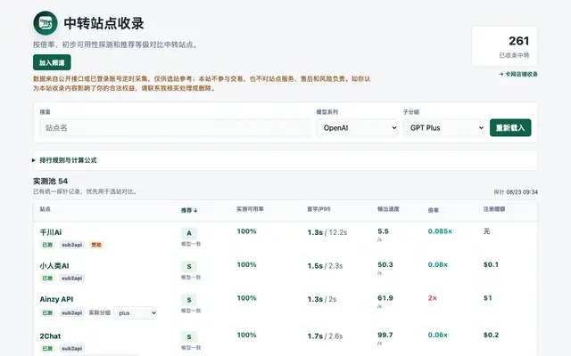Click the $0.1 signup bonus value

pyautogui.click(x=491, y=265)
